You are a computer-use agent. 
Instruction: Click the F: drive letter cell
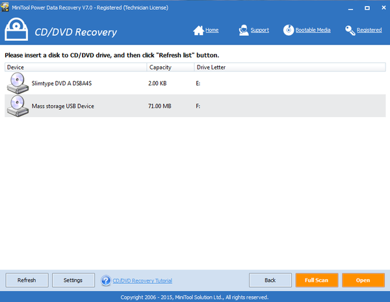point(198,106)
